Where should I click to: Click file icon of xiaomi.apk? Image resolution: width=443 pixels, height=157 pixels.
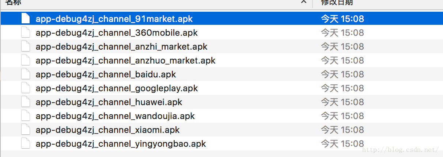click(x=26, y=130)
